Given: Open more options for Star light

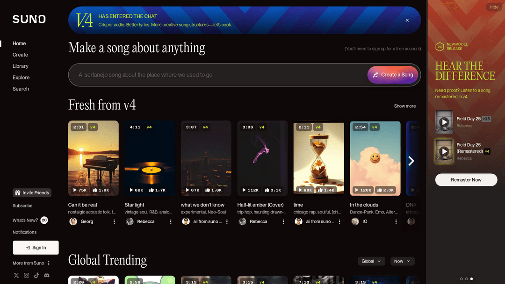Looking at the screenshot, I should tap(171, 221).
